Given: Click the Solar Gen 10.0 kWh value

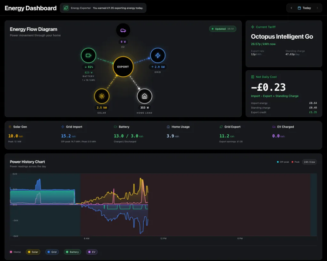Looking at the screenshot, I should pyautogui.click(x=15, y=136).
